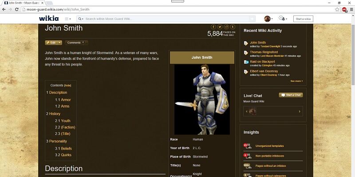355x177 pixels.
Task: Open Raid on Blackport activity entry
Action: point(262,62)
